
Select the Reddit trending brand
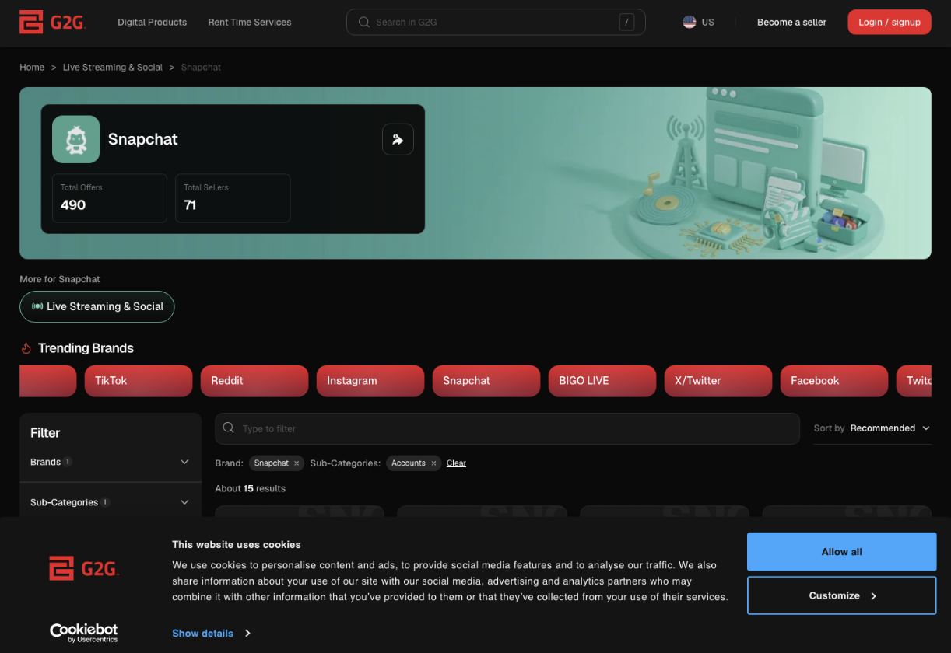tap(254, 381)
